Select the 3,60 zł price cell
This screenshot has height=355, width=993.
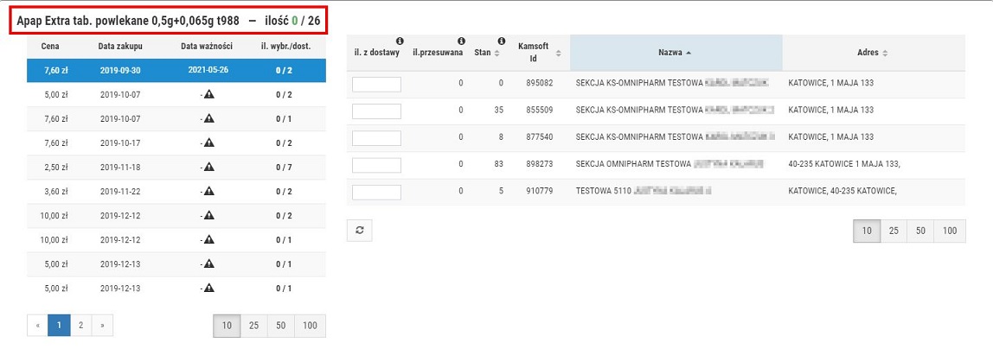point(55,192)
